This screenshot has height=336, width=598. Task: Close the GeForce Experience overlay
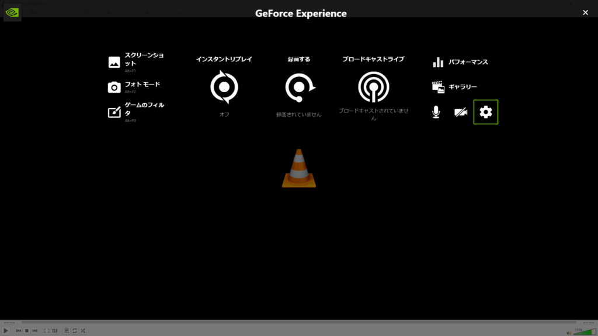585,13
